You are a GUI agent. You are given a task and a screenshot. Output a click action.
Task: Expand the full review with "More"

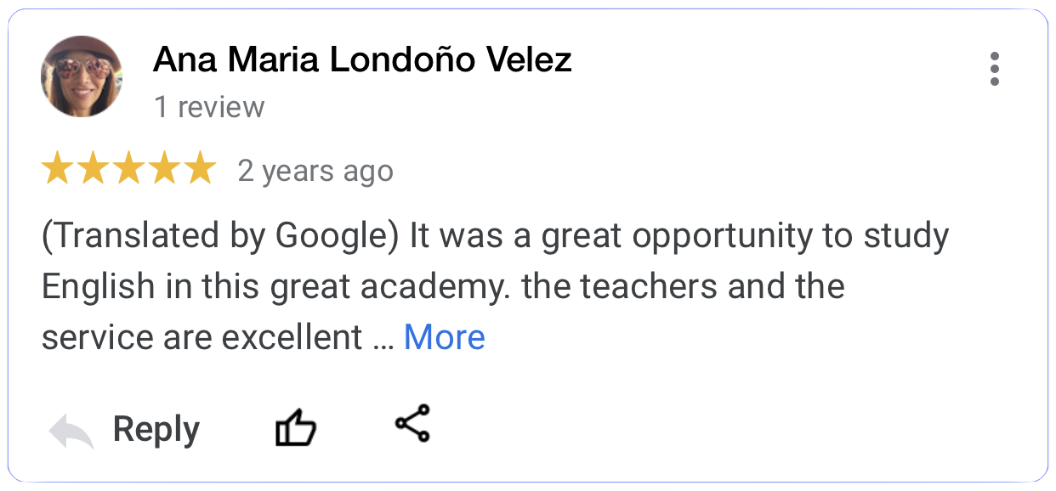[444, 337]
